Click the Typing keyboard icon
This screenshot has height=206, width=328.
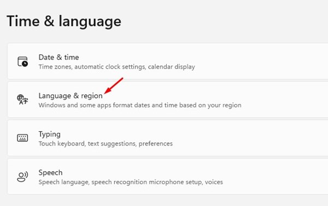click(x=22, y=138)
